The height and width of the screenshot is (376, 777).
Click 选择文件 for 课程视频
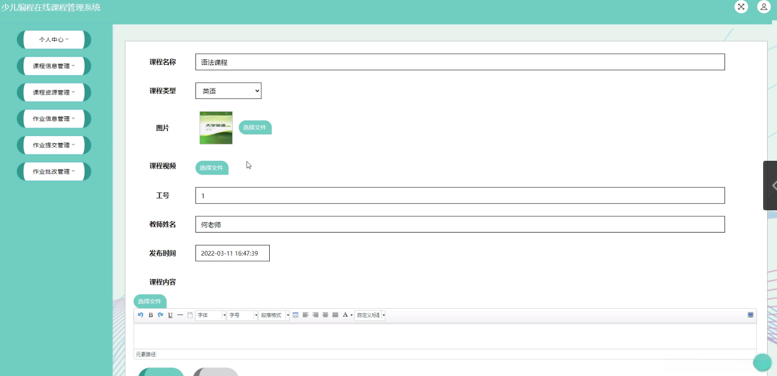[x=212, y=168]
